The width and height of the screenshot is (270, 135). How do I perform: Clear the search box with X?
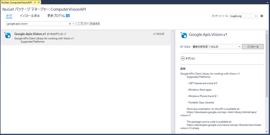coord(70,24)
